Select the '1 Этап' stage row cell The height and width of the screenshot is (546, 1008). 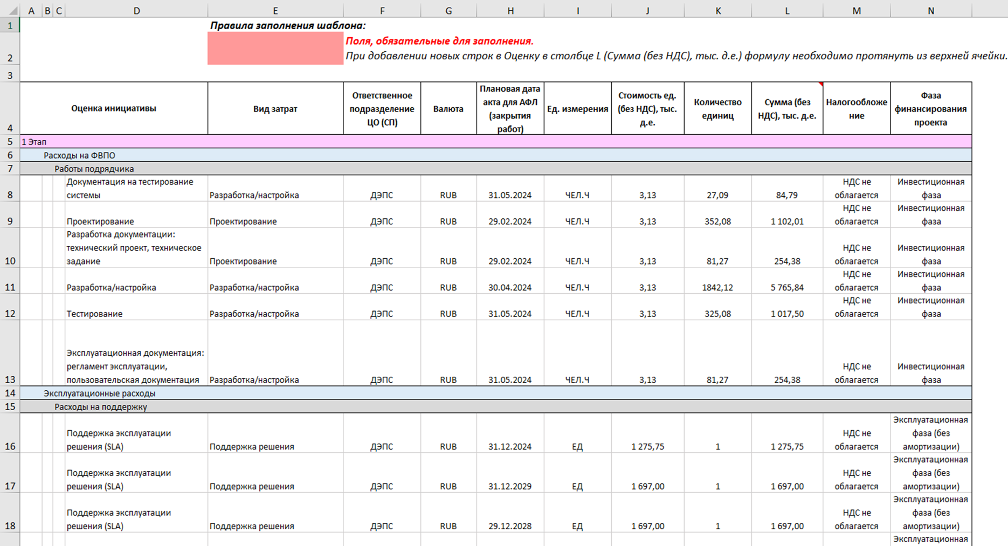point(34,142)
